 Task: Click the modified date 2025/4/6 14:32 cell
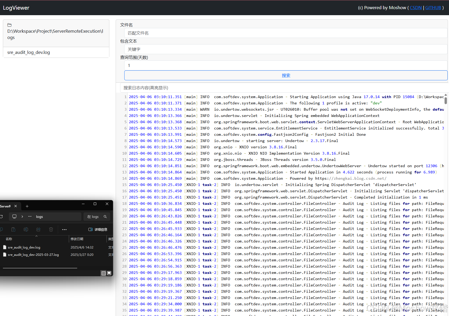[x=82, y=247]
